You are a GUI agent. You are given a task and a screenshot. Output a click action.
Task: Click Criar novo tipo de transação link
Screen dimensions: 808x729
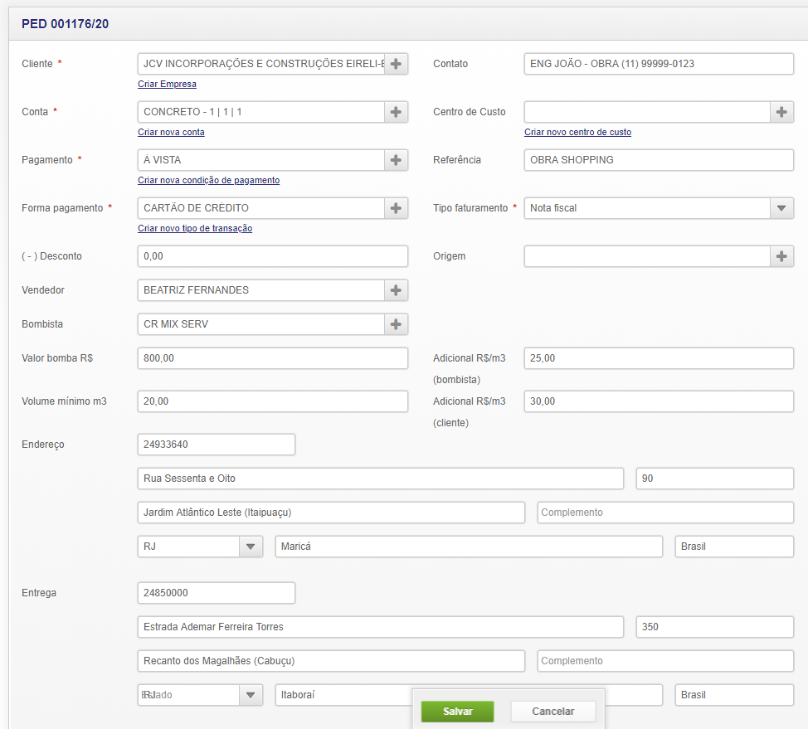(195, 228)
